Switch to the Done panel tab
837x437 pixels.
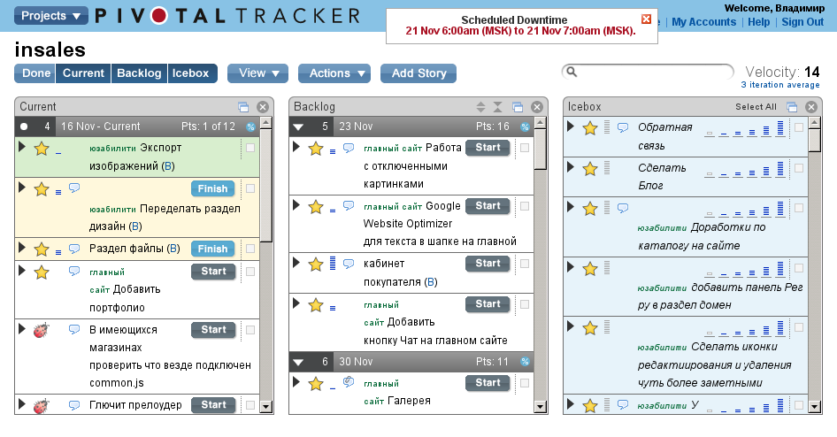35,73
